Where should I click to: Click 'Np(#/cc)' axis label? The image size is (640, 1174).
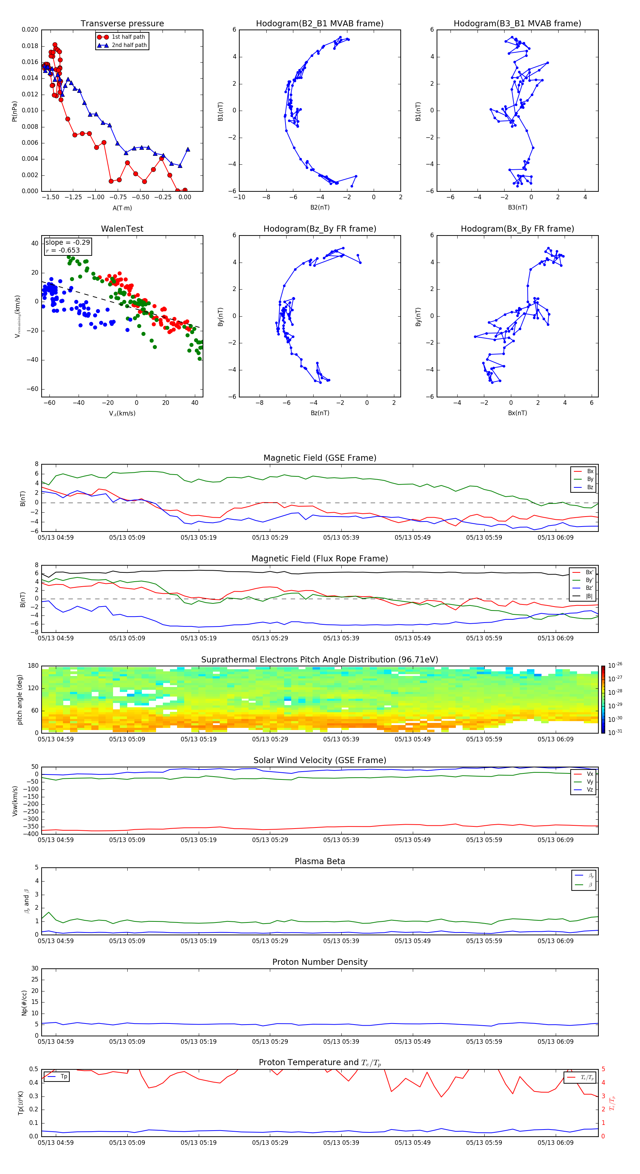click(x=24, y=1002)
